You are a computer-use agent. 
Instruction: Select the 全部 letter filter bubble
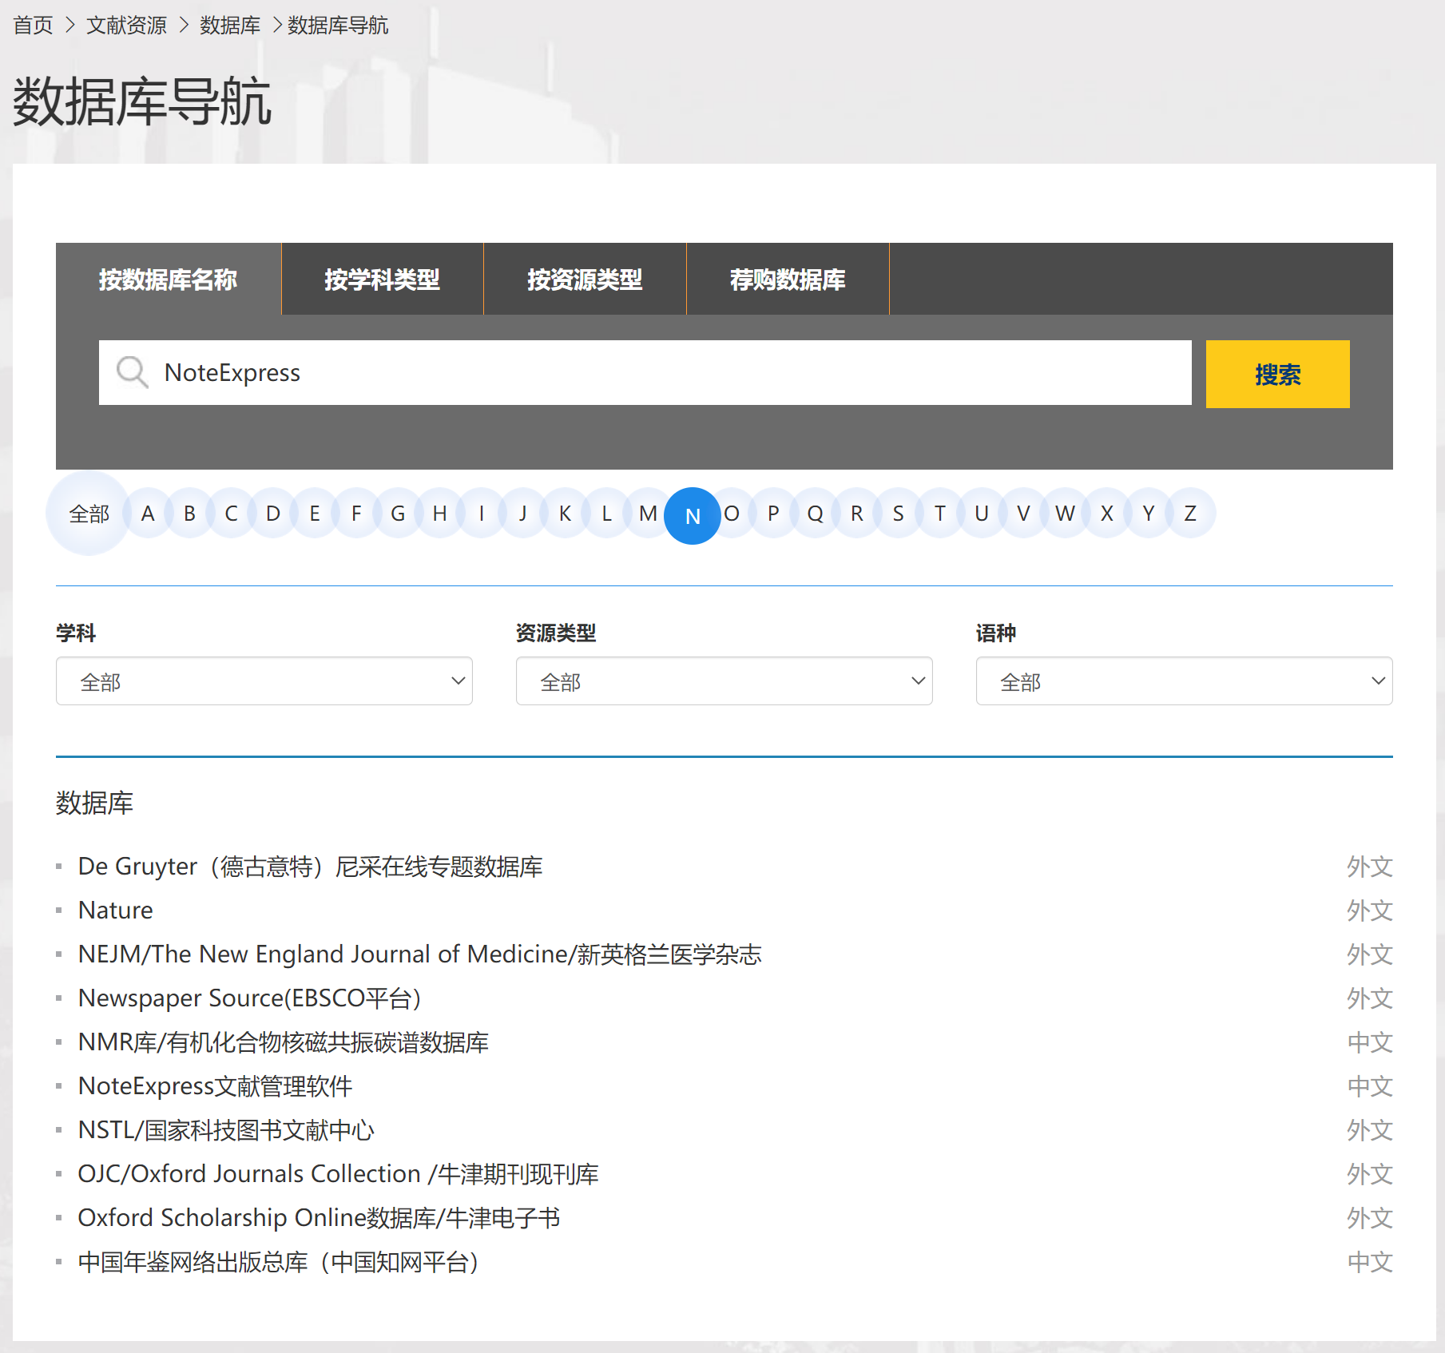pos(89,514)
